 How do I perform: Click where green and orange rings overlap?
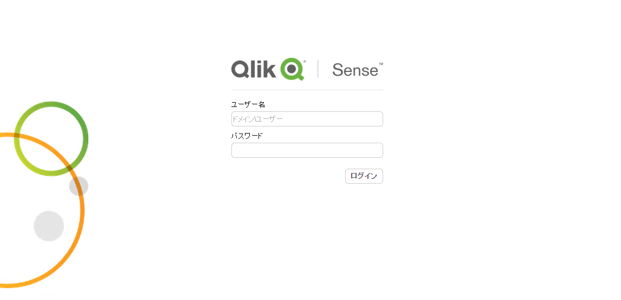70,169
